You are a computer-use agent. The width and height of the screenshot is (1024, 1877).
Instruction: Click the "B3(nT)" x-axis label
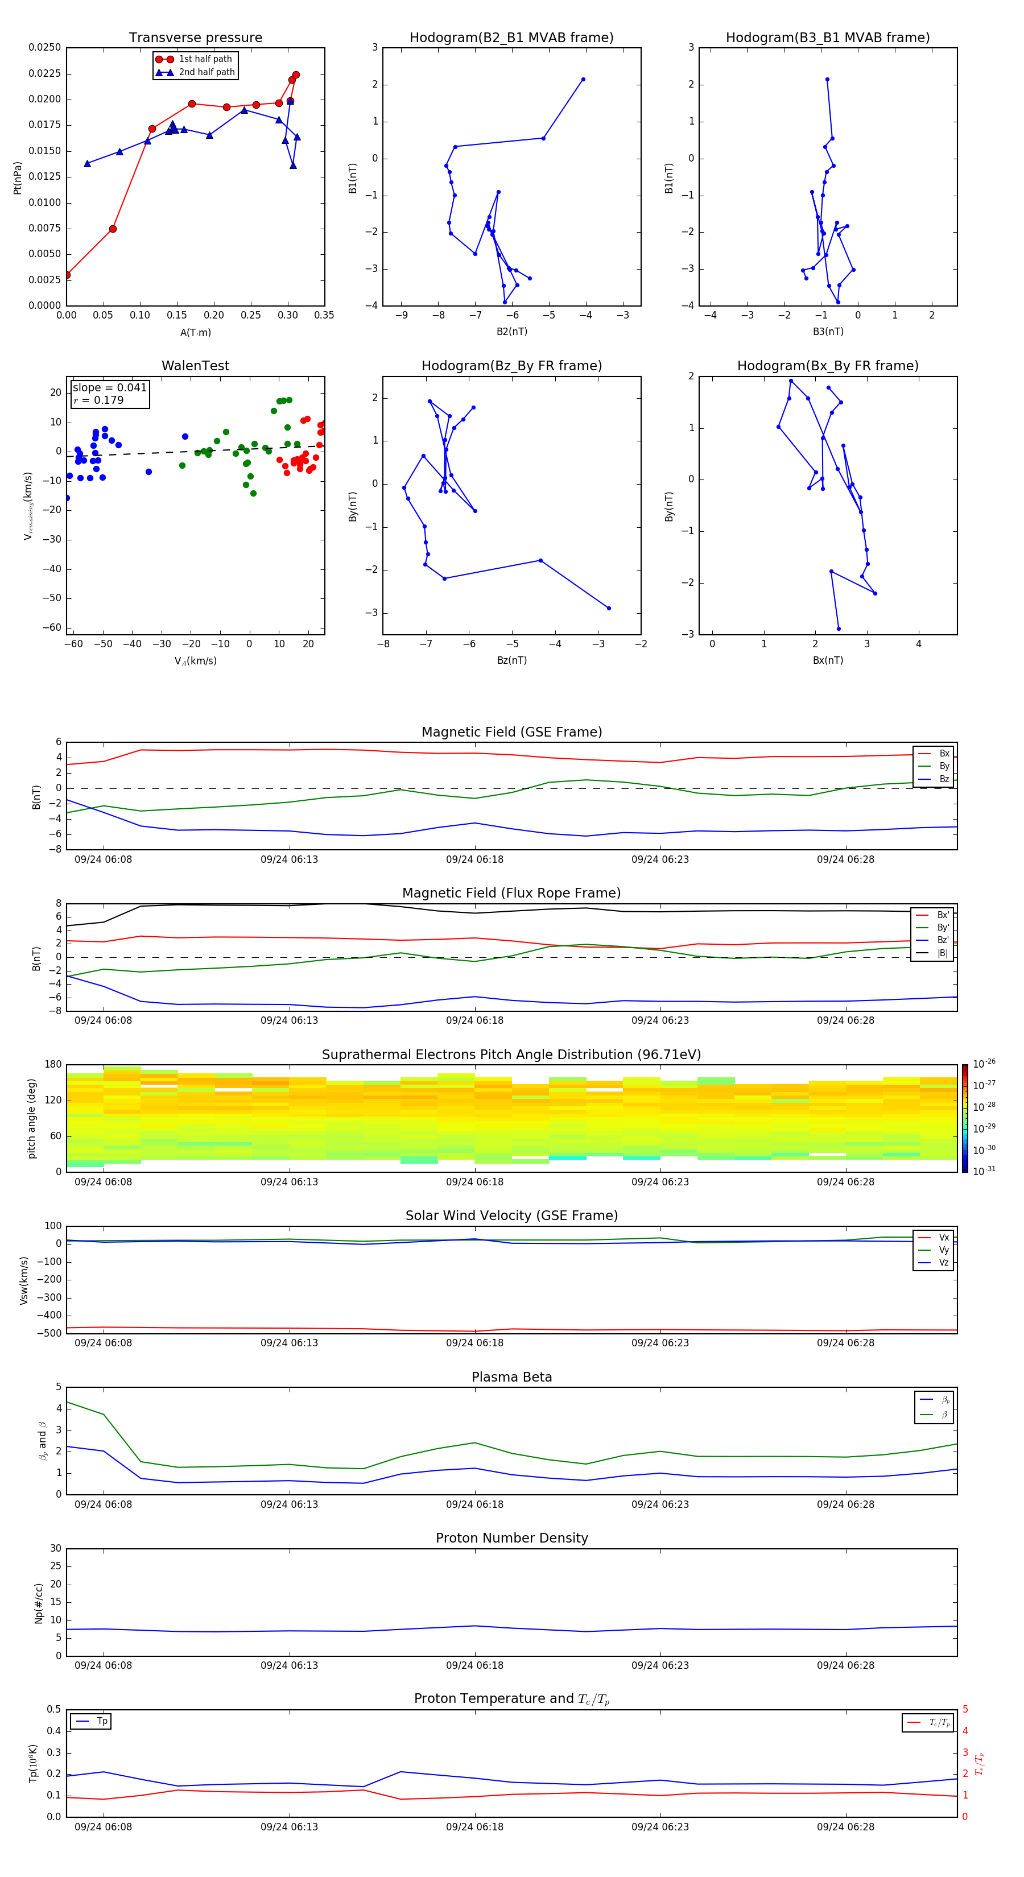point(828,332)
